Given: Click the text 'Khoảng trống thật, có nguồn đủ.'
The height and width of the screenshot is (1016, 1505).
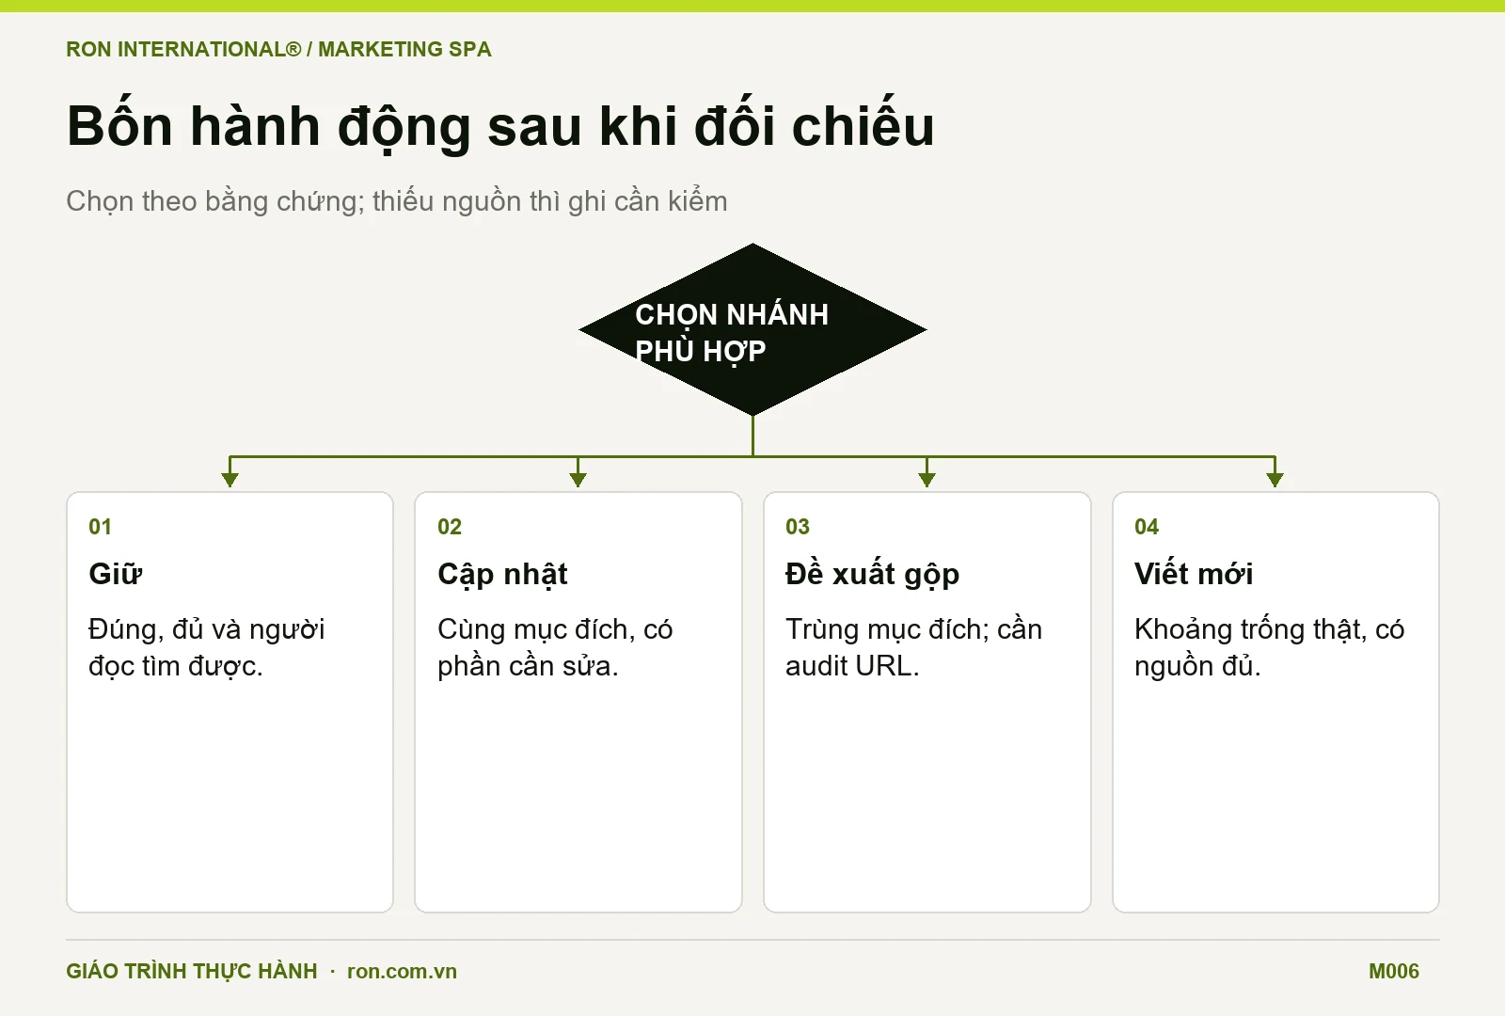Looking at the screenshot, I should tap(1269, 647).
